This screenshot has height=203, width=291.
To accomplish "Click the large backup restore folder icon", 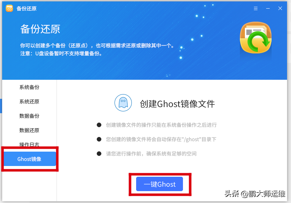I will point(256,38).
